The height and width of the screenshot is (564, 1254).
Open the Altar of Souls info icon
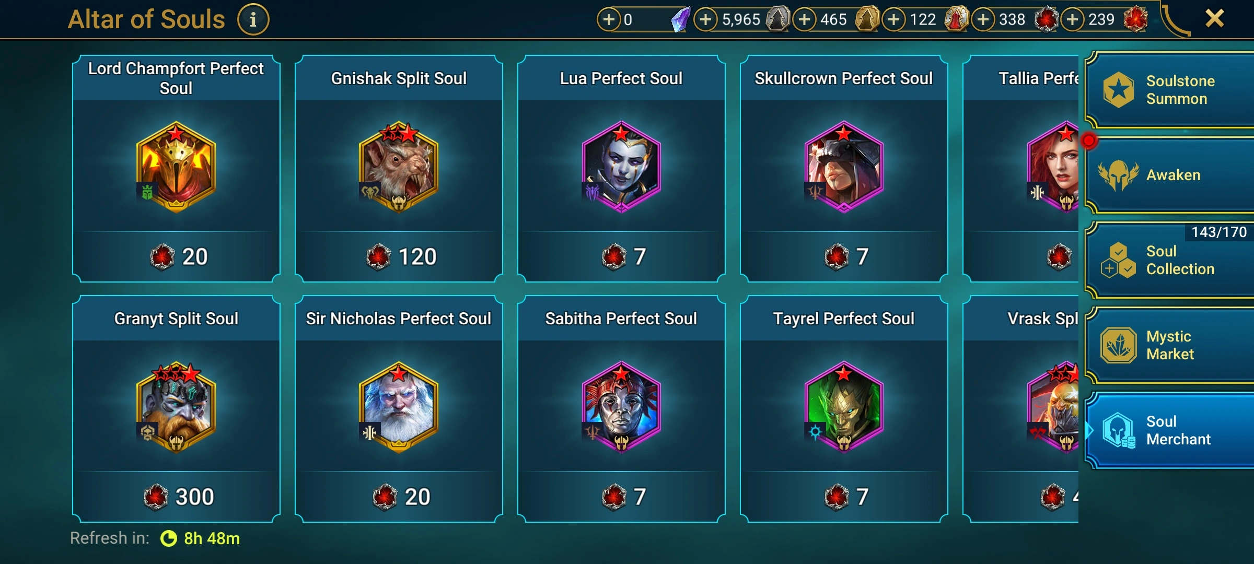253,20
